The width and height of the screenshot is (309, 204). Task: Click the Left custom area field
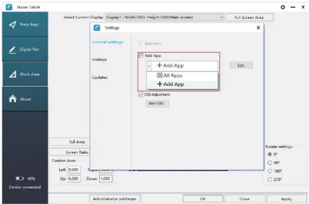pos(74,170)
